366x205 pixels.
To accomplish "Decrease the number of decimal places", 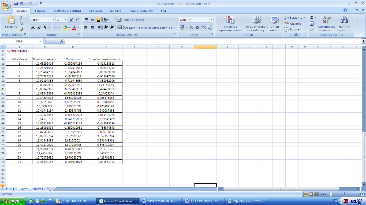I will (x=210, y=27).
